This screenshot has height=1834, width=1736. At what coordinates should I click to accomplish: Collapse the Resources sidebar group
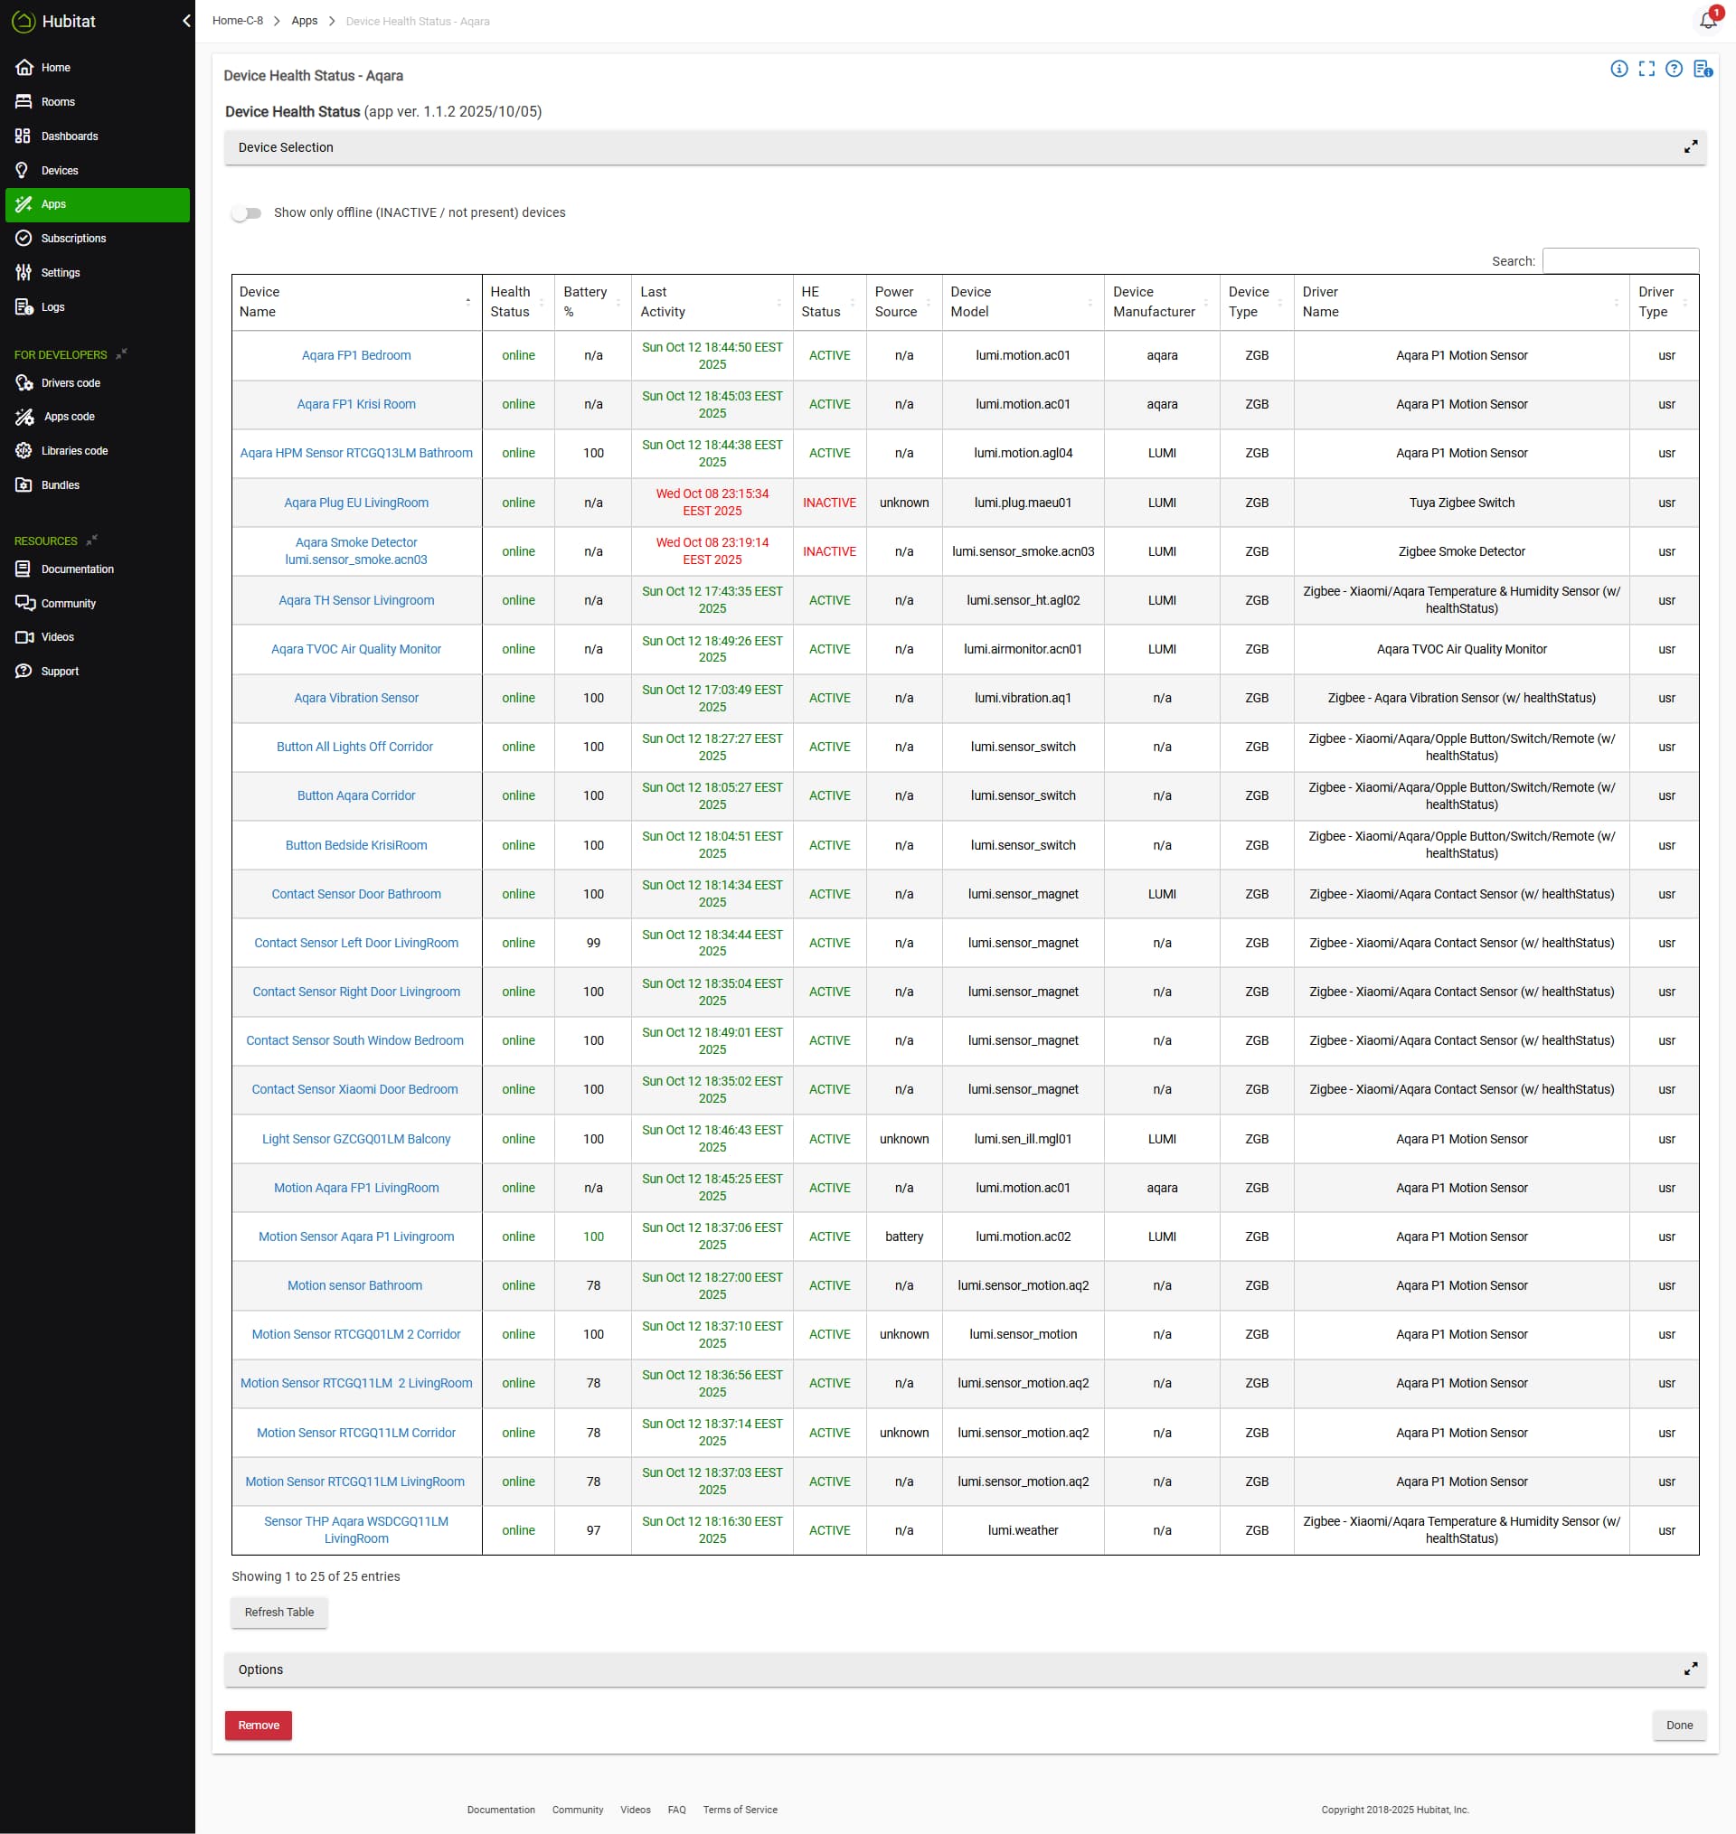click(91, 541)
